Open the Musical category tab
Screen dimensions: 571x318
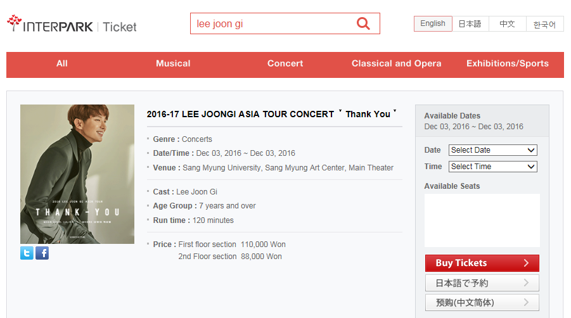(x=173, y=63)
